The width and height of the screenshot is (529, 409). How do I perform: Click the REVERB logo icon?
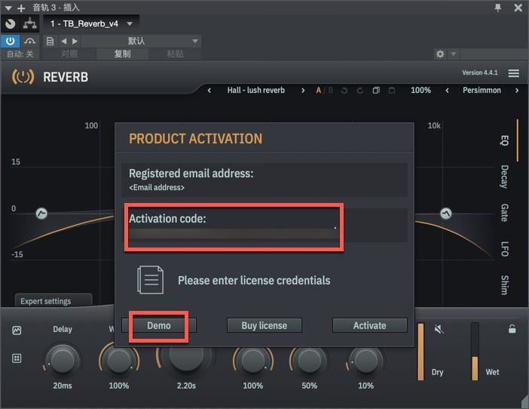pyautogui.click(x=23, y=77)
